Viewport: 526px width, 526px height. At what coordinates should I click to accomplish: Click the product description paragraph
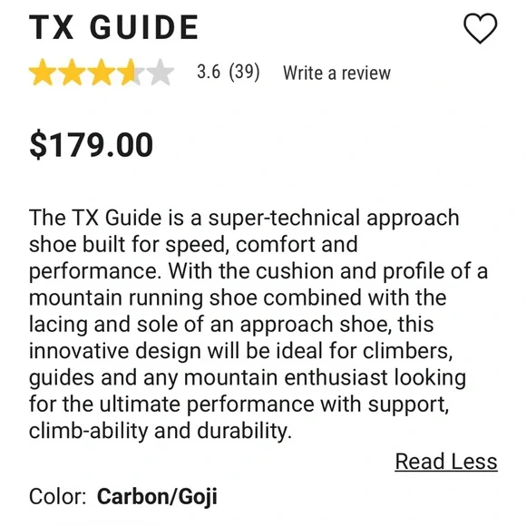click(x=258, y=324)
